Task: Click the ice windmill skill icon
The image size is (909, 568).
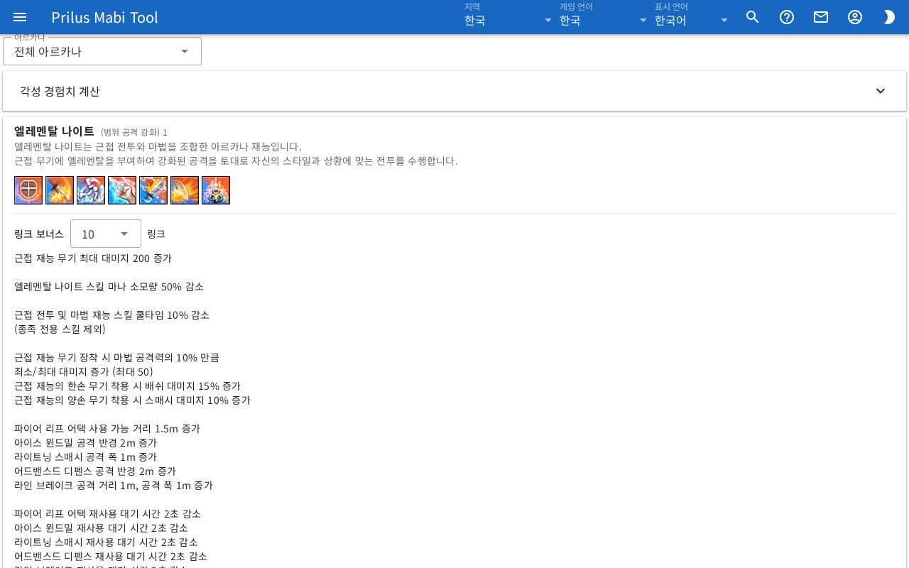Action: pos(91,190)
